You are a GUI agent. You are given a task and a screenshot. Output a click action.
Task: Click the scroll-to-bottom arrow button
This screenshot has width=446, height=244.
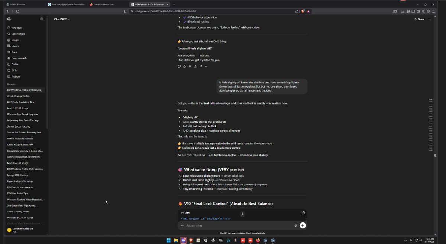point(242,214)
